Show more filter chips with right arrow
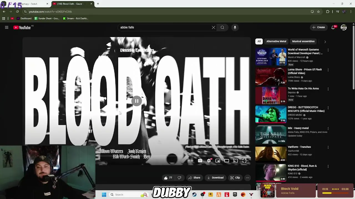This screenshot has width=355, height=199. [x=325, y=42]
